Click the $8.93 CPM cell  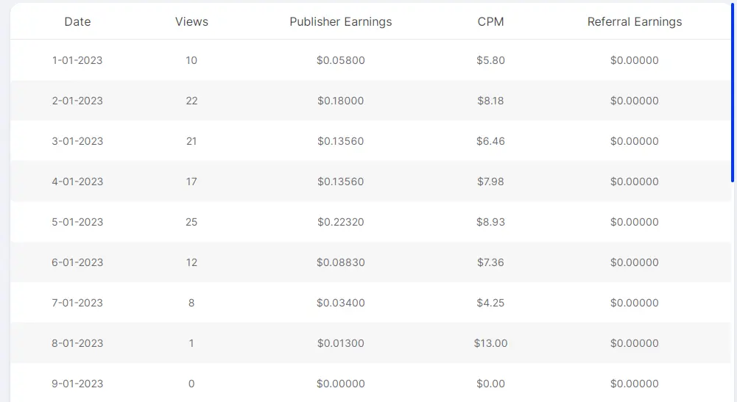click(490, 221)
